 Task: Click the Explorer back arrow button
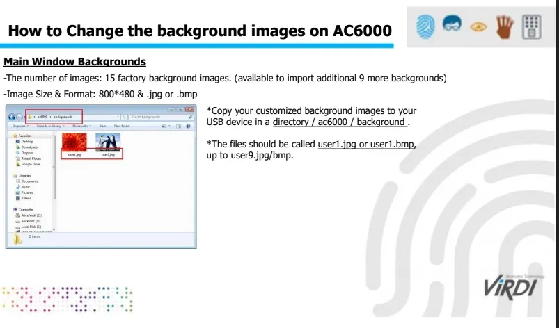[12, 117]
